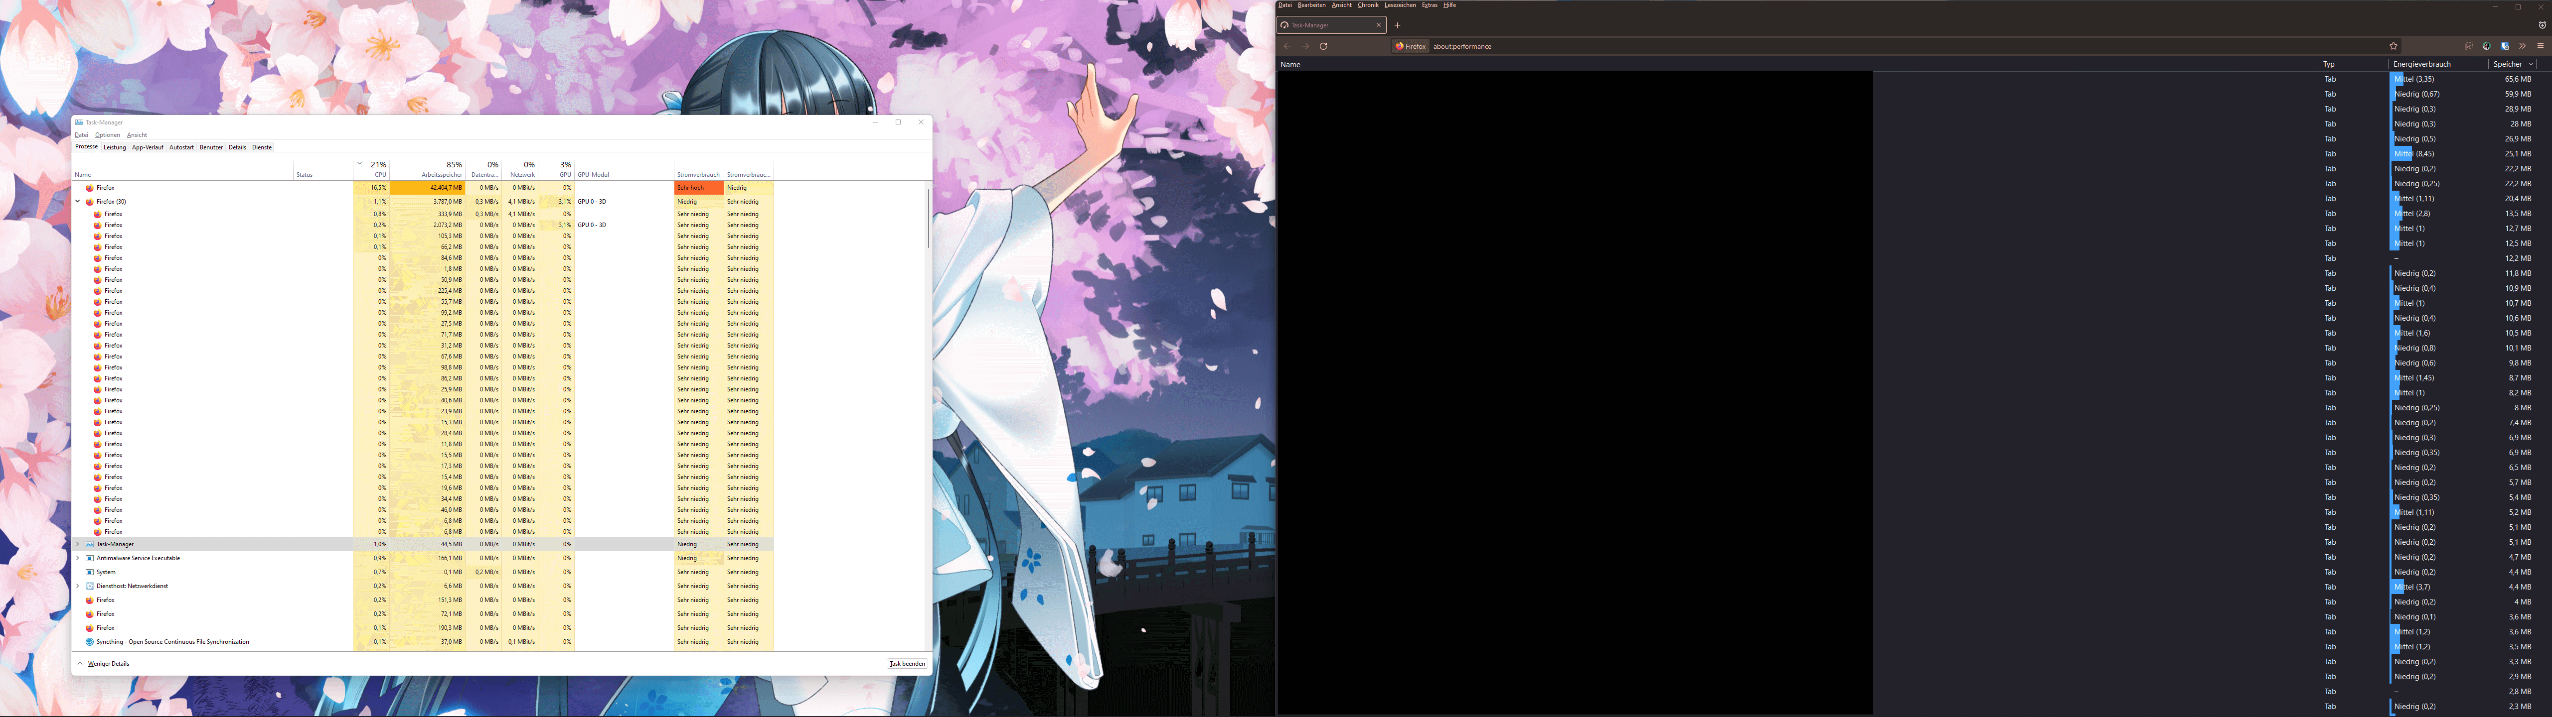
Task: Switch to the Leistung tab
Action: tap(115, 147)
